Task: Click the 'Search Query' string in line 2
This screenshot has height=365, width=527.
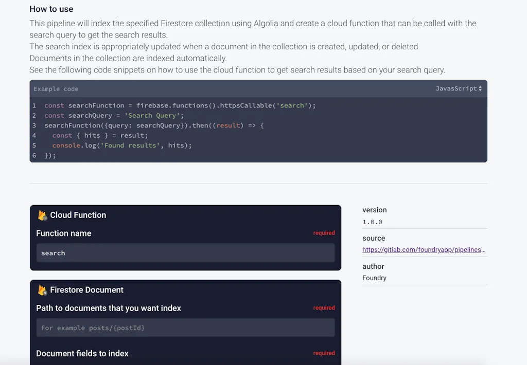Action: tap(152, 116)
